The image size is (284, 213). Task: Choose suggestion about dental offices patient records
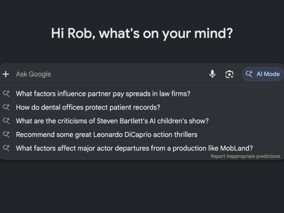pos(88,107)
